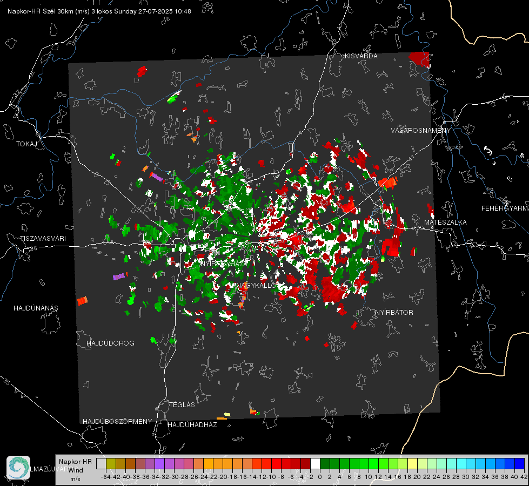Click the 'NYÍRBÁTOR' city label
The height and width of the screenshot is (486, 529).
394,313
